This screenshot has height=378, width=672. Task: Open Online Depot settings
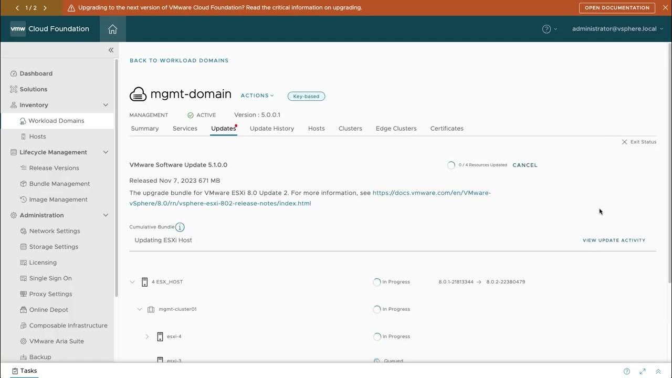48,310
